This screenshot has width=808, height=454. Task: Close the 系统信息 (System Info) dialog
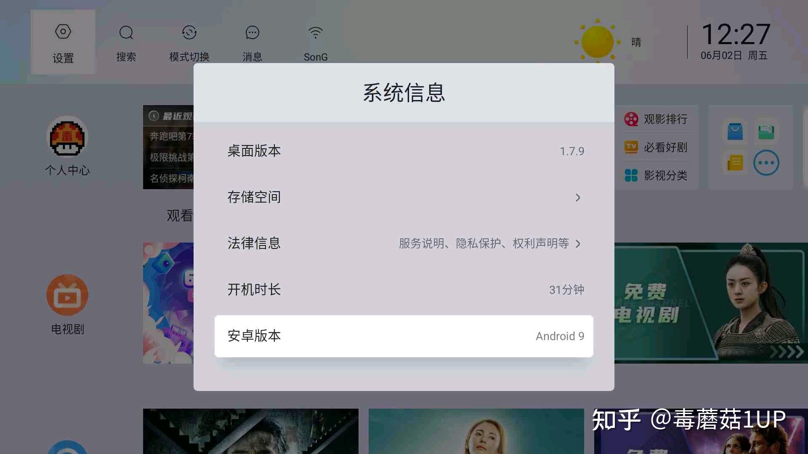click(x=111, y=222)
